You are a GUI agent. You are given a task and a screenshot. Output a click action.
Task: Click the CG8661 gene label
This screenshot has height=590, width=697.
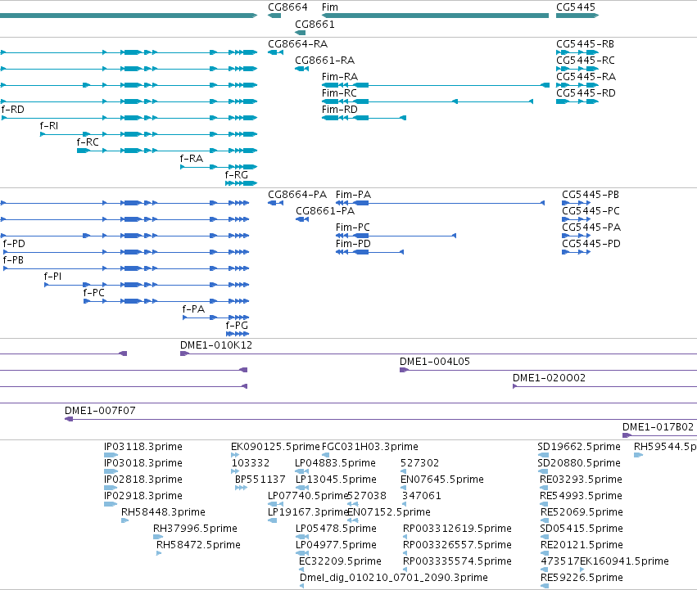coord(315,24)
